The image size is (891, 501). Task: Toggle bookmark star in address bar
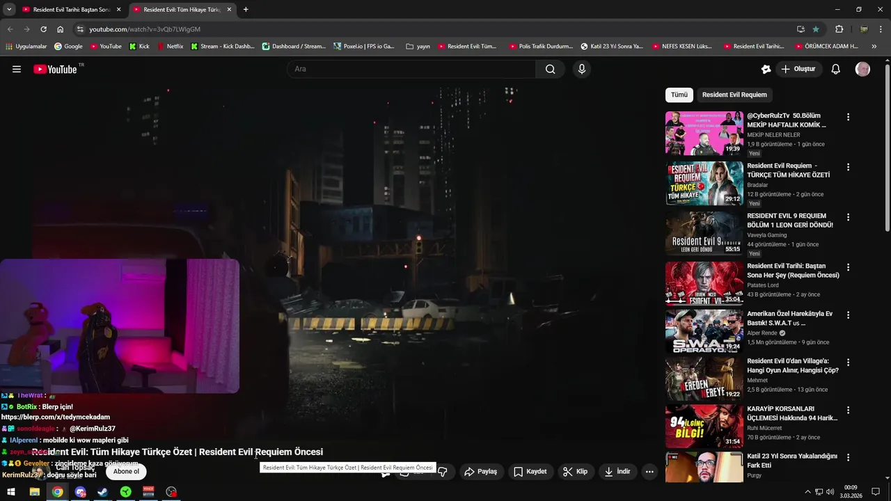pyautogui.click(x=816, y=29)
